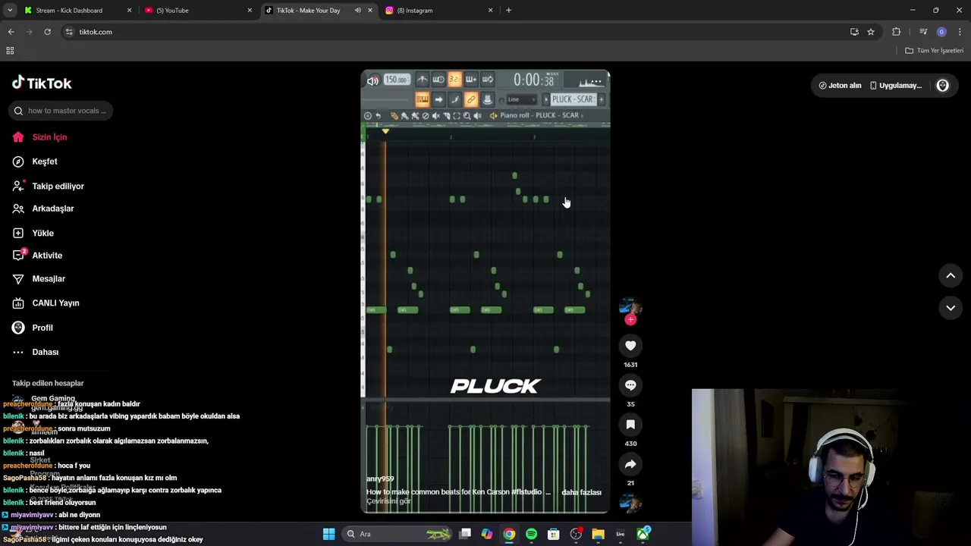Open the anry959 username link
The height and width of the screenshot is (546, 971).
point(380,479)
